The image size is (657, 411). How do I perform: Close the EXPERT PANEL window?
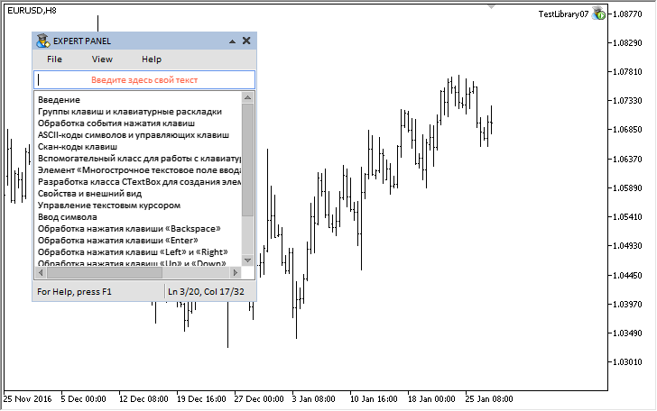click(246, 41)
